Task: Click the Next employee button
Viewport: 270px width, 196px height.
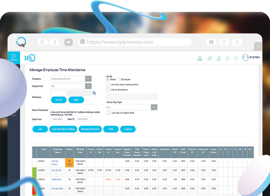Action: click(76, 100)
